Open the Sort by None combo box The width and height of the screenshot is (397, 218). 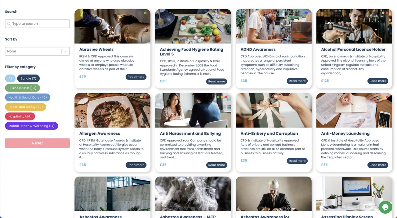point(37,51)
